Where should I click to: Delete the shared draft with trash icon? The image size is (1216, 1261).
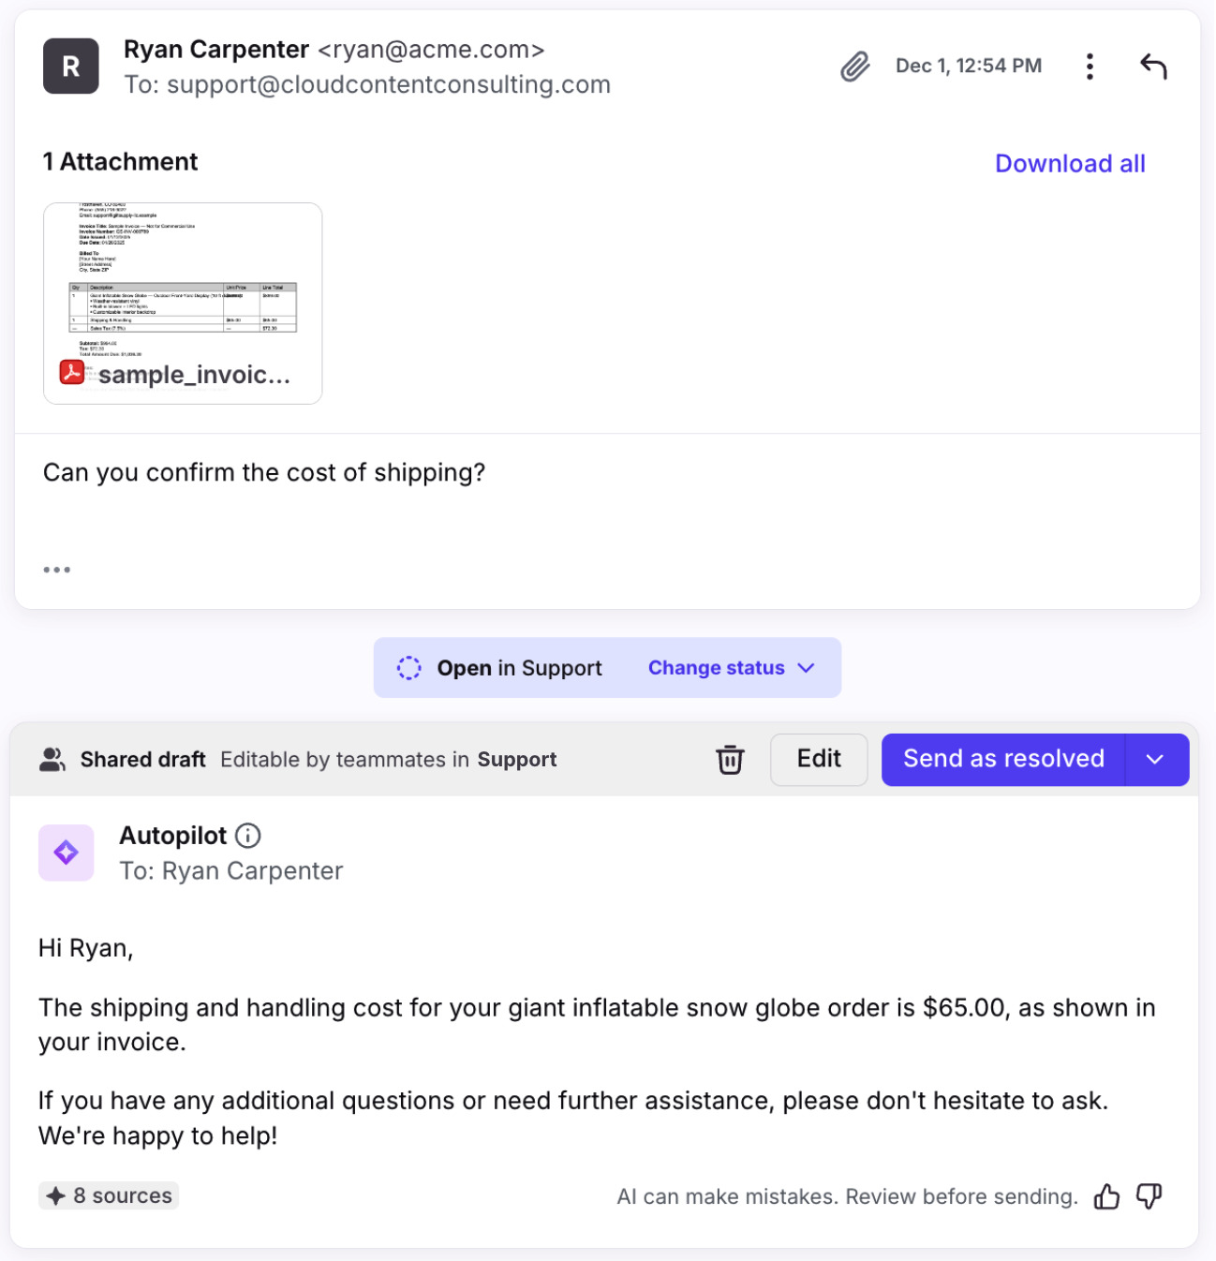(x=730, y=760)
